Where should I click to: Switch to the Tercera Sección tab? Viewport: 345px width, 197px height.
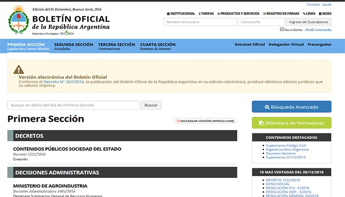(116, 46)
